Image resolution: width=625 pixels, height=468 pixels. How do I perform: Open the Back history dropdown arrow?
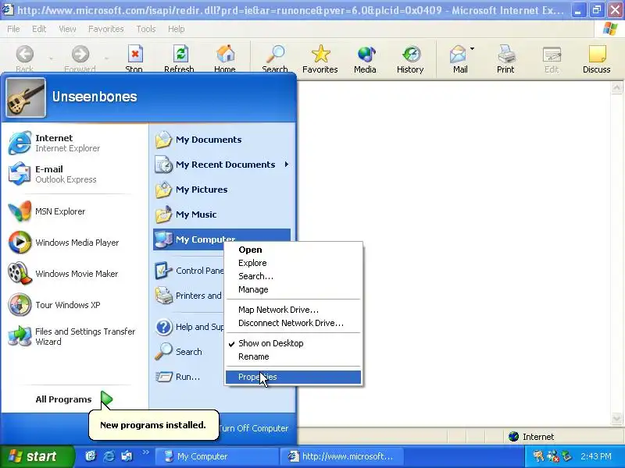click(51, 58)
